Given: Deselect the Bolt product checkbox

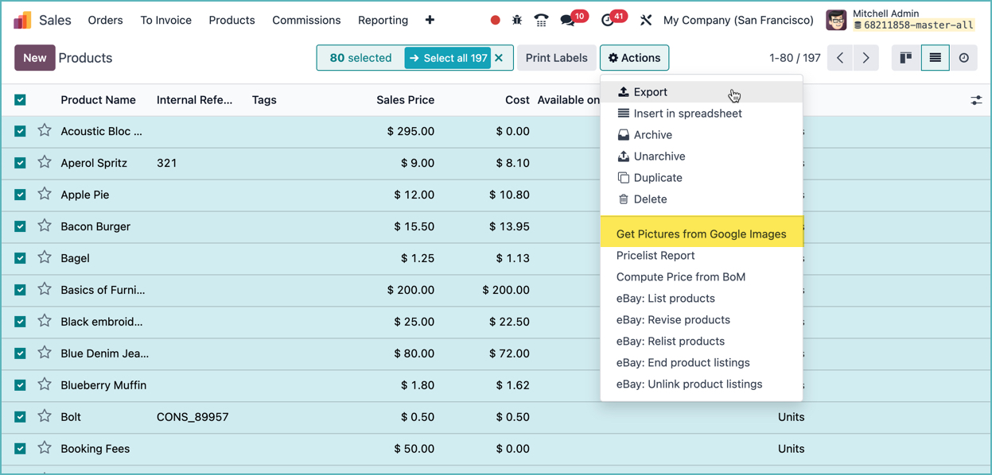Looking at the screenshot, I should pyautogui.click(x=21, y=417).
